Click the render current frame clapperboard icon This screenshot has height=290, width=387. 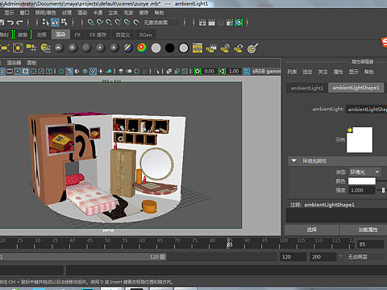211,23
